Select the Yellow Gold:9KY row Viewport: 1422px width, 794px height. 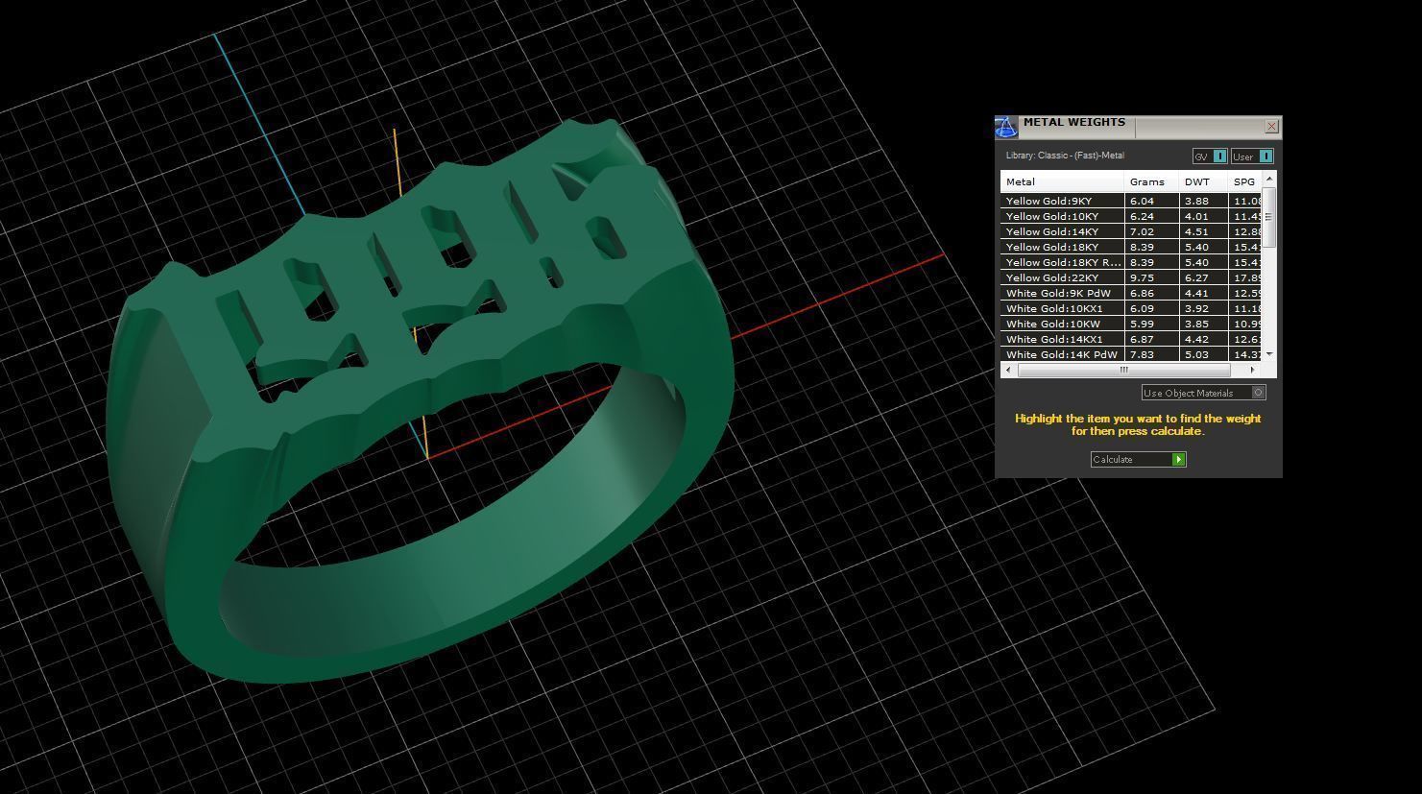tap(1131, 201)
